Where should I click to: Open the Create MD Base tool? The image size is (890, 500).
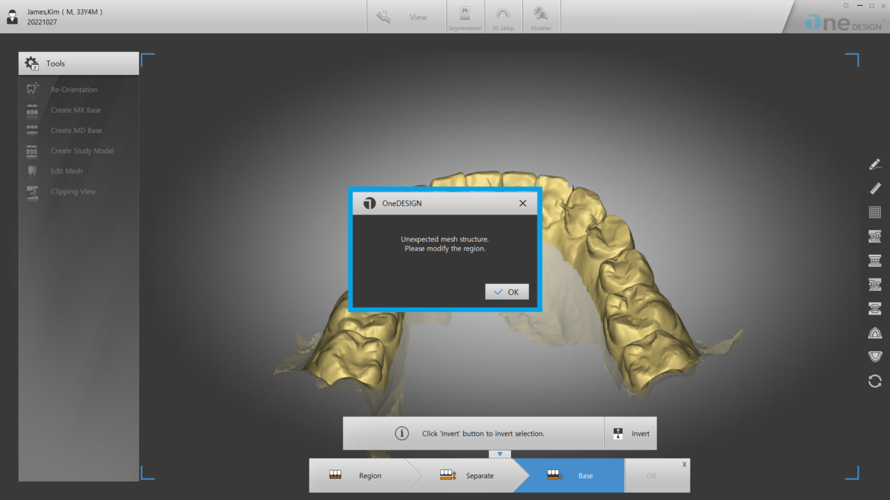76,130
